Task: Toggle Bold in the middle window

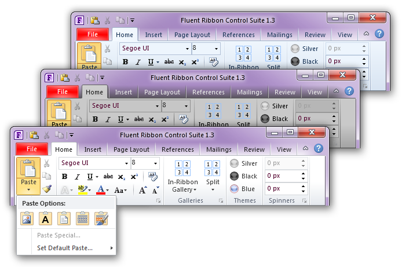Action: pyautogui.click(x=95, y=119)
